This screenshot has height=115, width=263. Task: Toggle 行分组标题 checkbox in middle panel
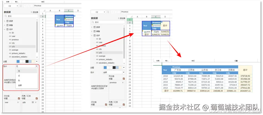point(106,104)
